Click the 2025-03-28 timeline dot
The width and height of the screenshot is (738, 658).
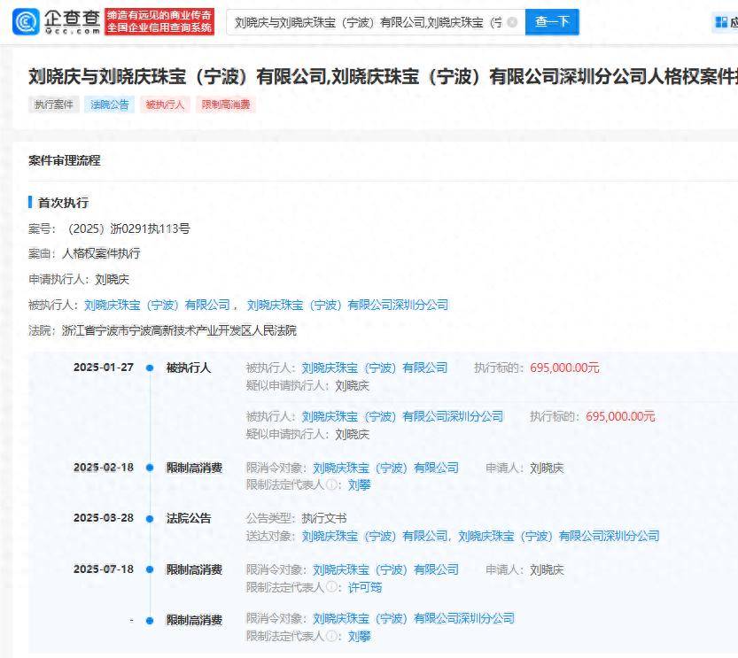click(150, 519)
